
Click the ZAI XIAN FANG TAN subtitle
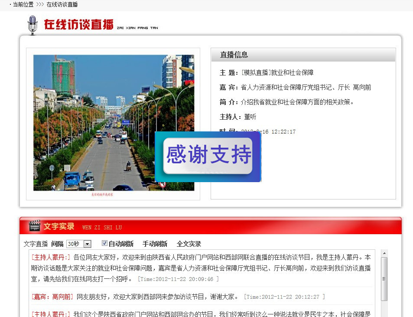(x=137, y=28)
